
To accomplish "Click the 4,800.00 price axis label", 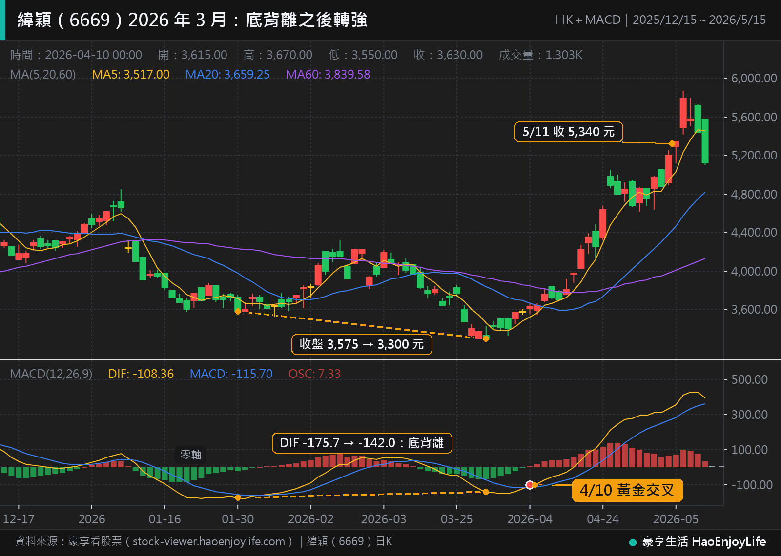I will 754,194.
